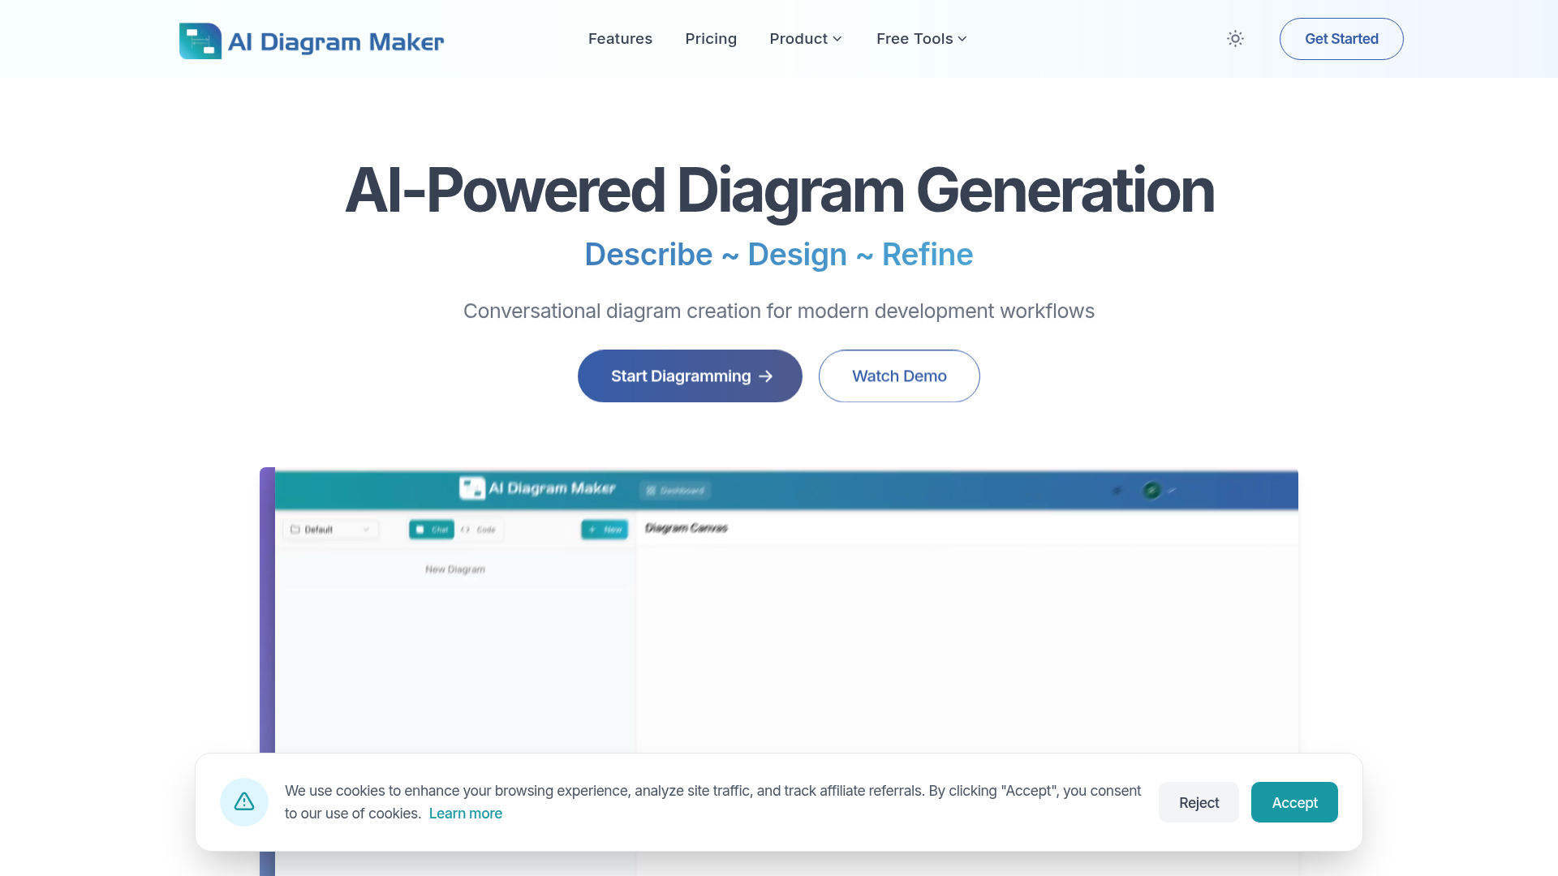Accept the cookie consent

point(1294,802)
